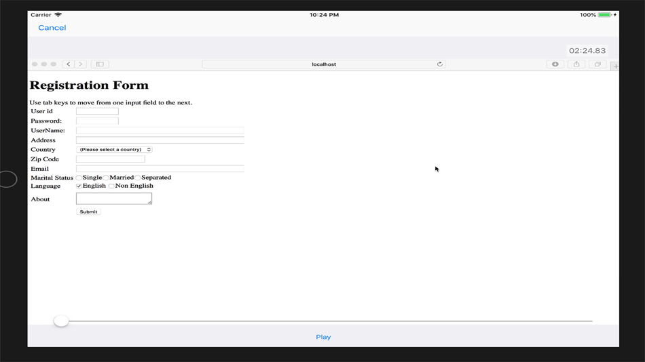The image size is (645, 362).
Task: Uncheck the English language checkbox
Action: 79,186
